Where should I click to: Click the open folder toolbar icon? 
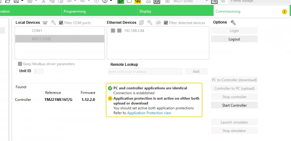point(8,1)
